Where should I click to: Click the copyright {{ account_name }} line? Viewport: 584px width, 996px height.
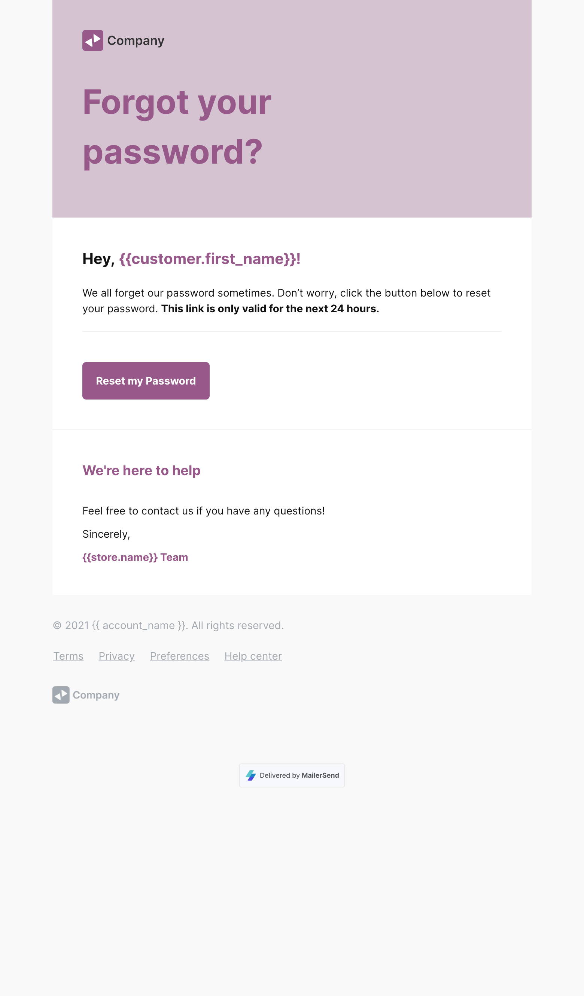click(168, 625)
